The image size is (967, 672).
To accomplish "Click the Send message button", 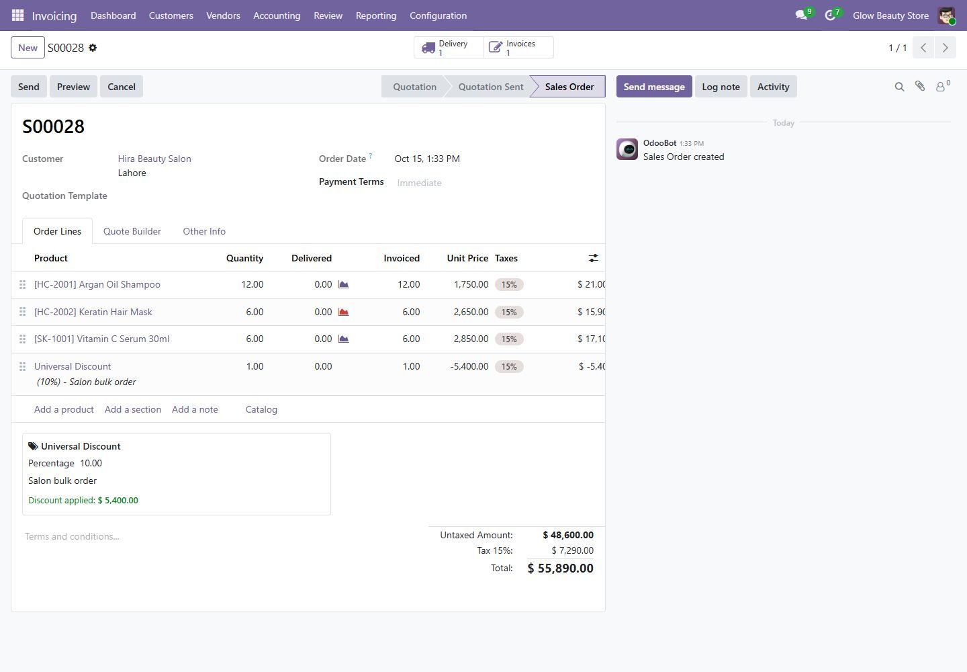I will pos(654,87).
